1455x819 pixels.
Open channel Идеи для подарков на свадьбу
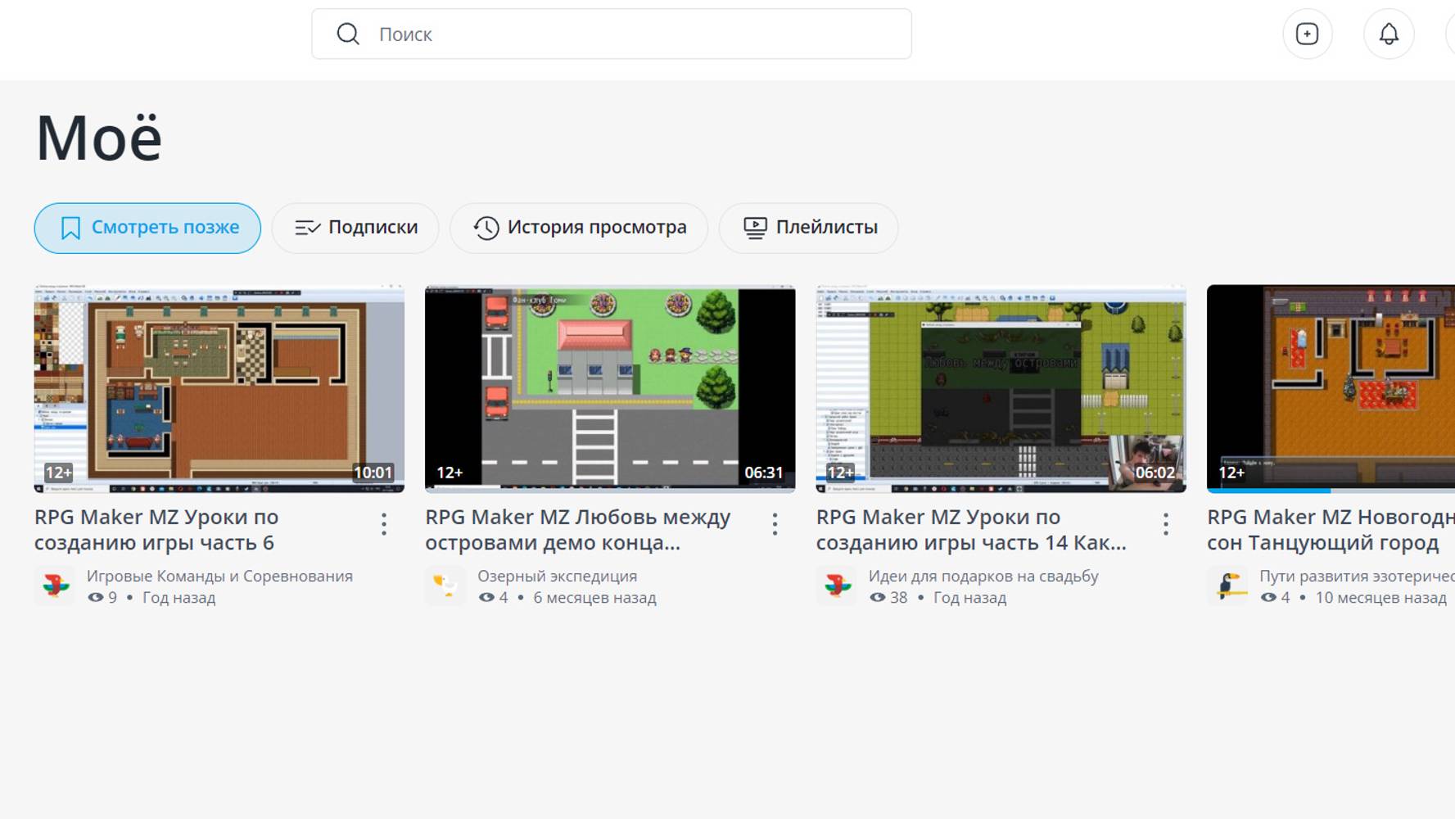pos(983,577)
